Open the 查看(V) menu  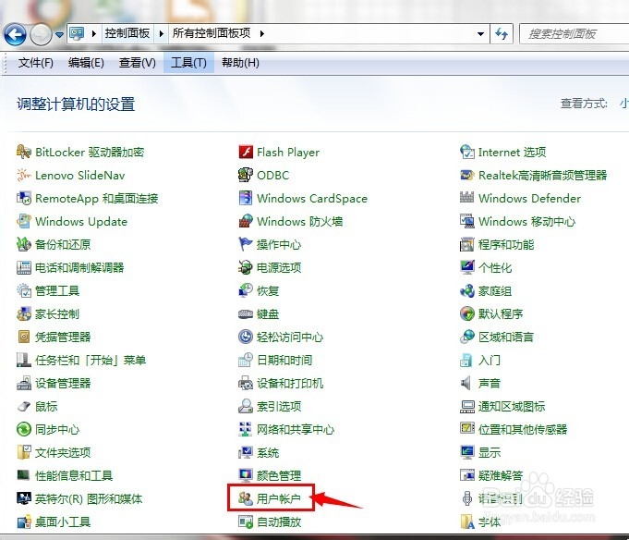click(x=138, y=63)
